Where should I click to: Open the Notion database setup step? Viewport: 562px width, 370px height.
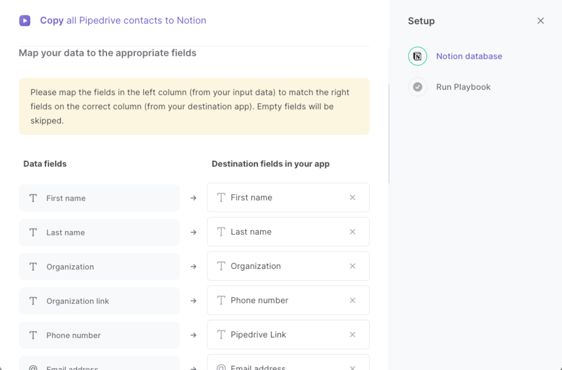pos(469,56)
